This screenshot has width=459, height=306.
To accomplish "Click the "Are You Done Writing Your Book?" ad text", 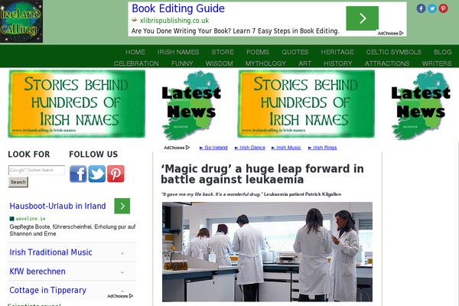I will pos(236,31).
